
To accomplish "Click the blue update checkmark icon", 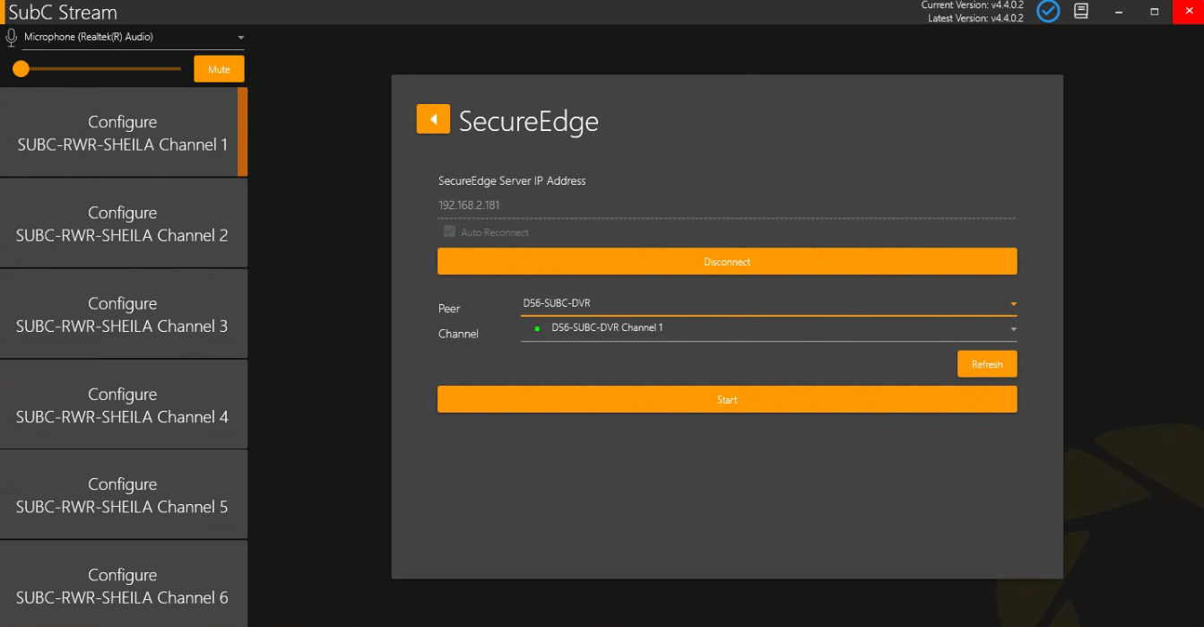I will pos(1048,11).
